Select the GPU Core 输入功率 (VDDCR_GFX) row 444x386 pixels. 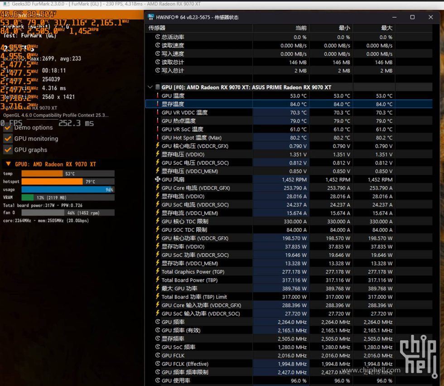(x=289, y=305)
